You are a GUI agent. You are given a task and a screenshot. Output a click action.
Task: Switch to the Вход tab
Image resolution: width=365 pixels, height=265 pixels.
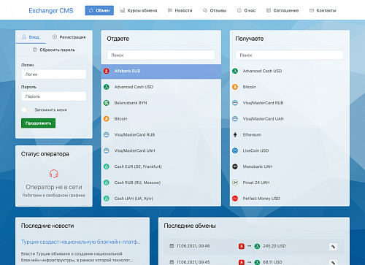pos(31,37)
